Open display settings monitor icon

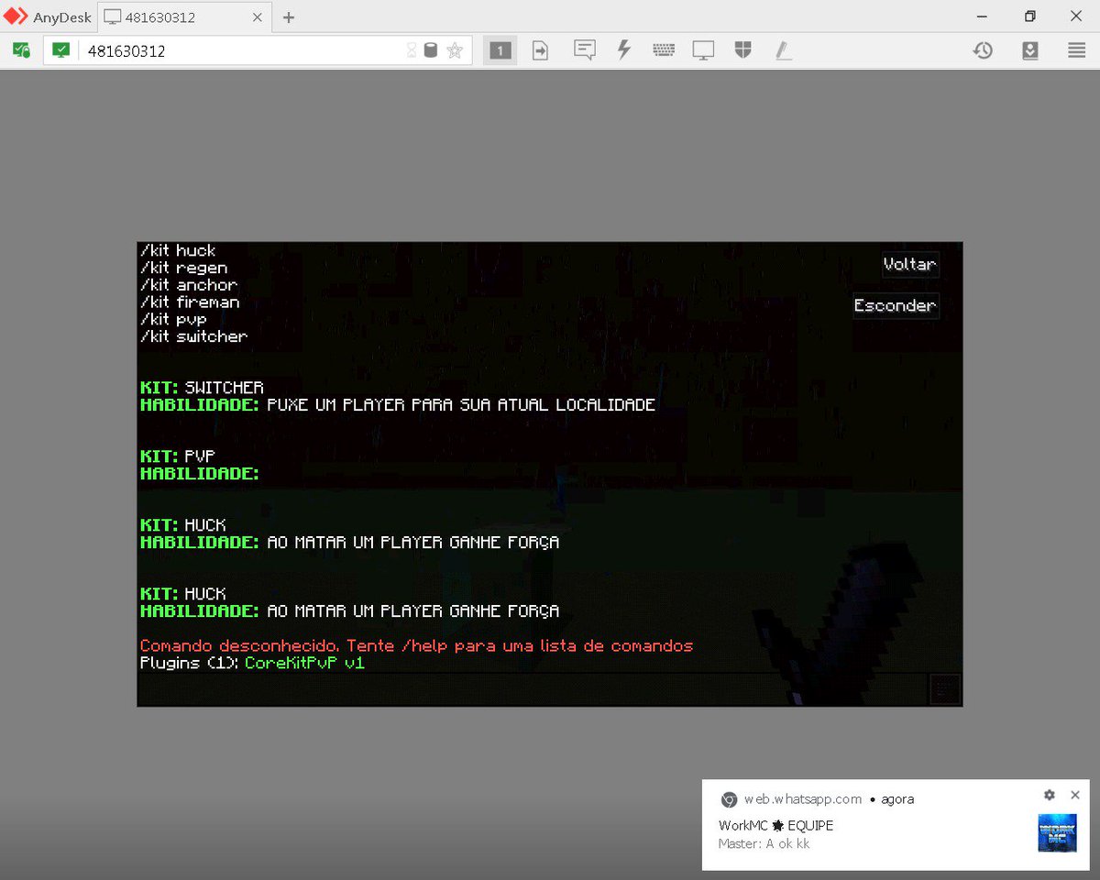tap(703, 50)
